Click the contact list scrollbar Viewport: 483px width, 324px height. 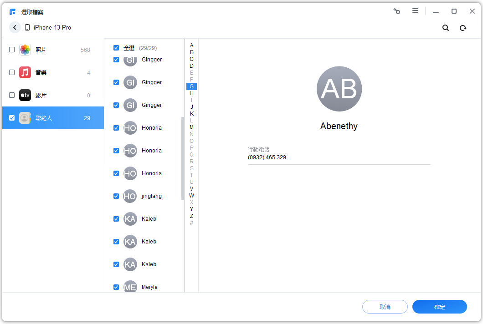click(x=183, y=158)
